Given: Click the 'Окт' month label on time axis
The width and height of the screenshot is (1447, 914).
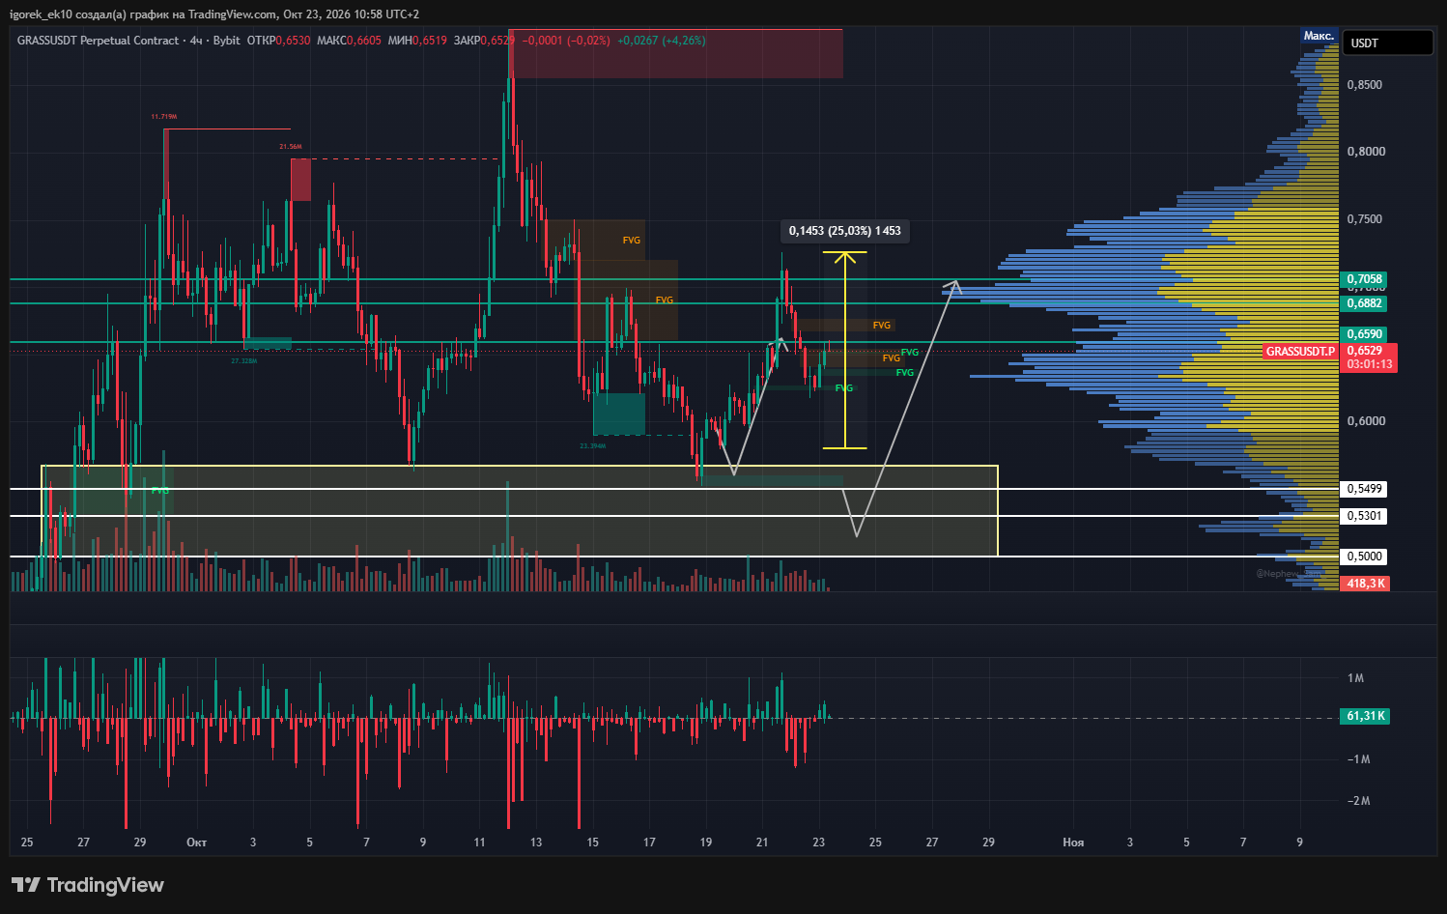Looking at the screenshot, I should pyautogui.click(x=196, y=843).
